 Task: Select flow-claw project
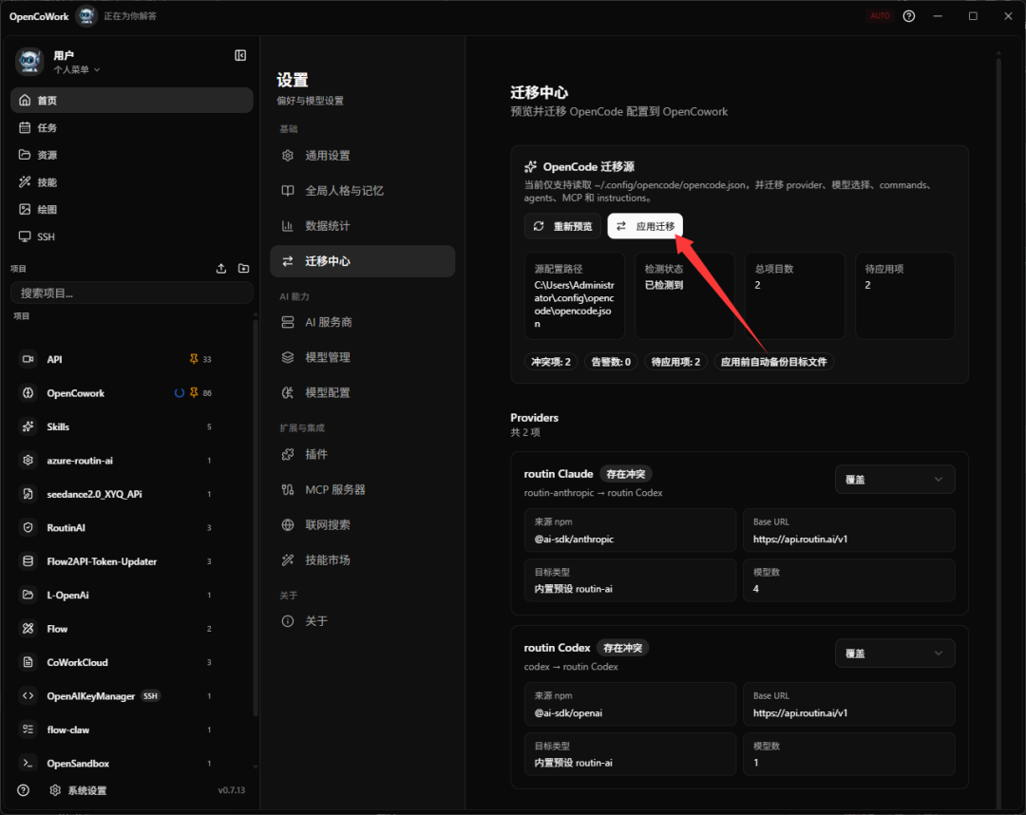(x=131, y=730)
